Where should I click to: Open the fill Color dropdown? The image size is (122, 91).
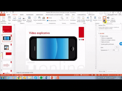click(117, 47)
